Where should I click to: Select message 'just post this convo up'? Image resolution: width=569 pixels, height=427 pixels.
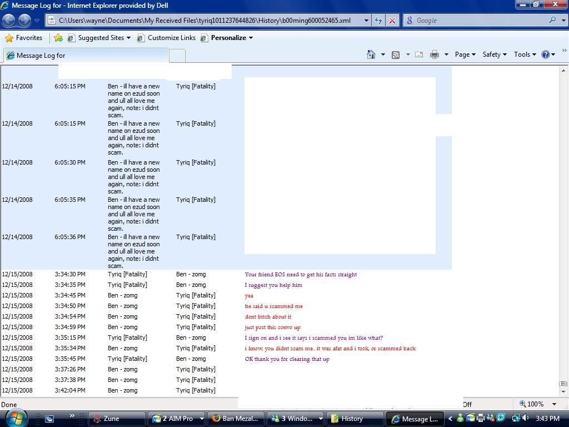[x=272, y=327]
